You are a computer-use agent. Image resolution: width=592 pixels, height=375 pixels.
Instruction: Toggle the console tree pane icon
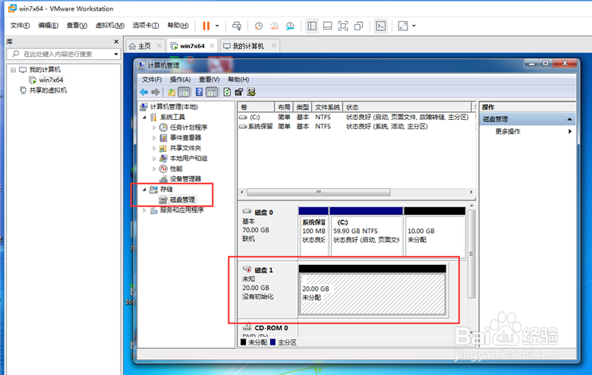[184, 92]
